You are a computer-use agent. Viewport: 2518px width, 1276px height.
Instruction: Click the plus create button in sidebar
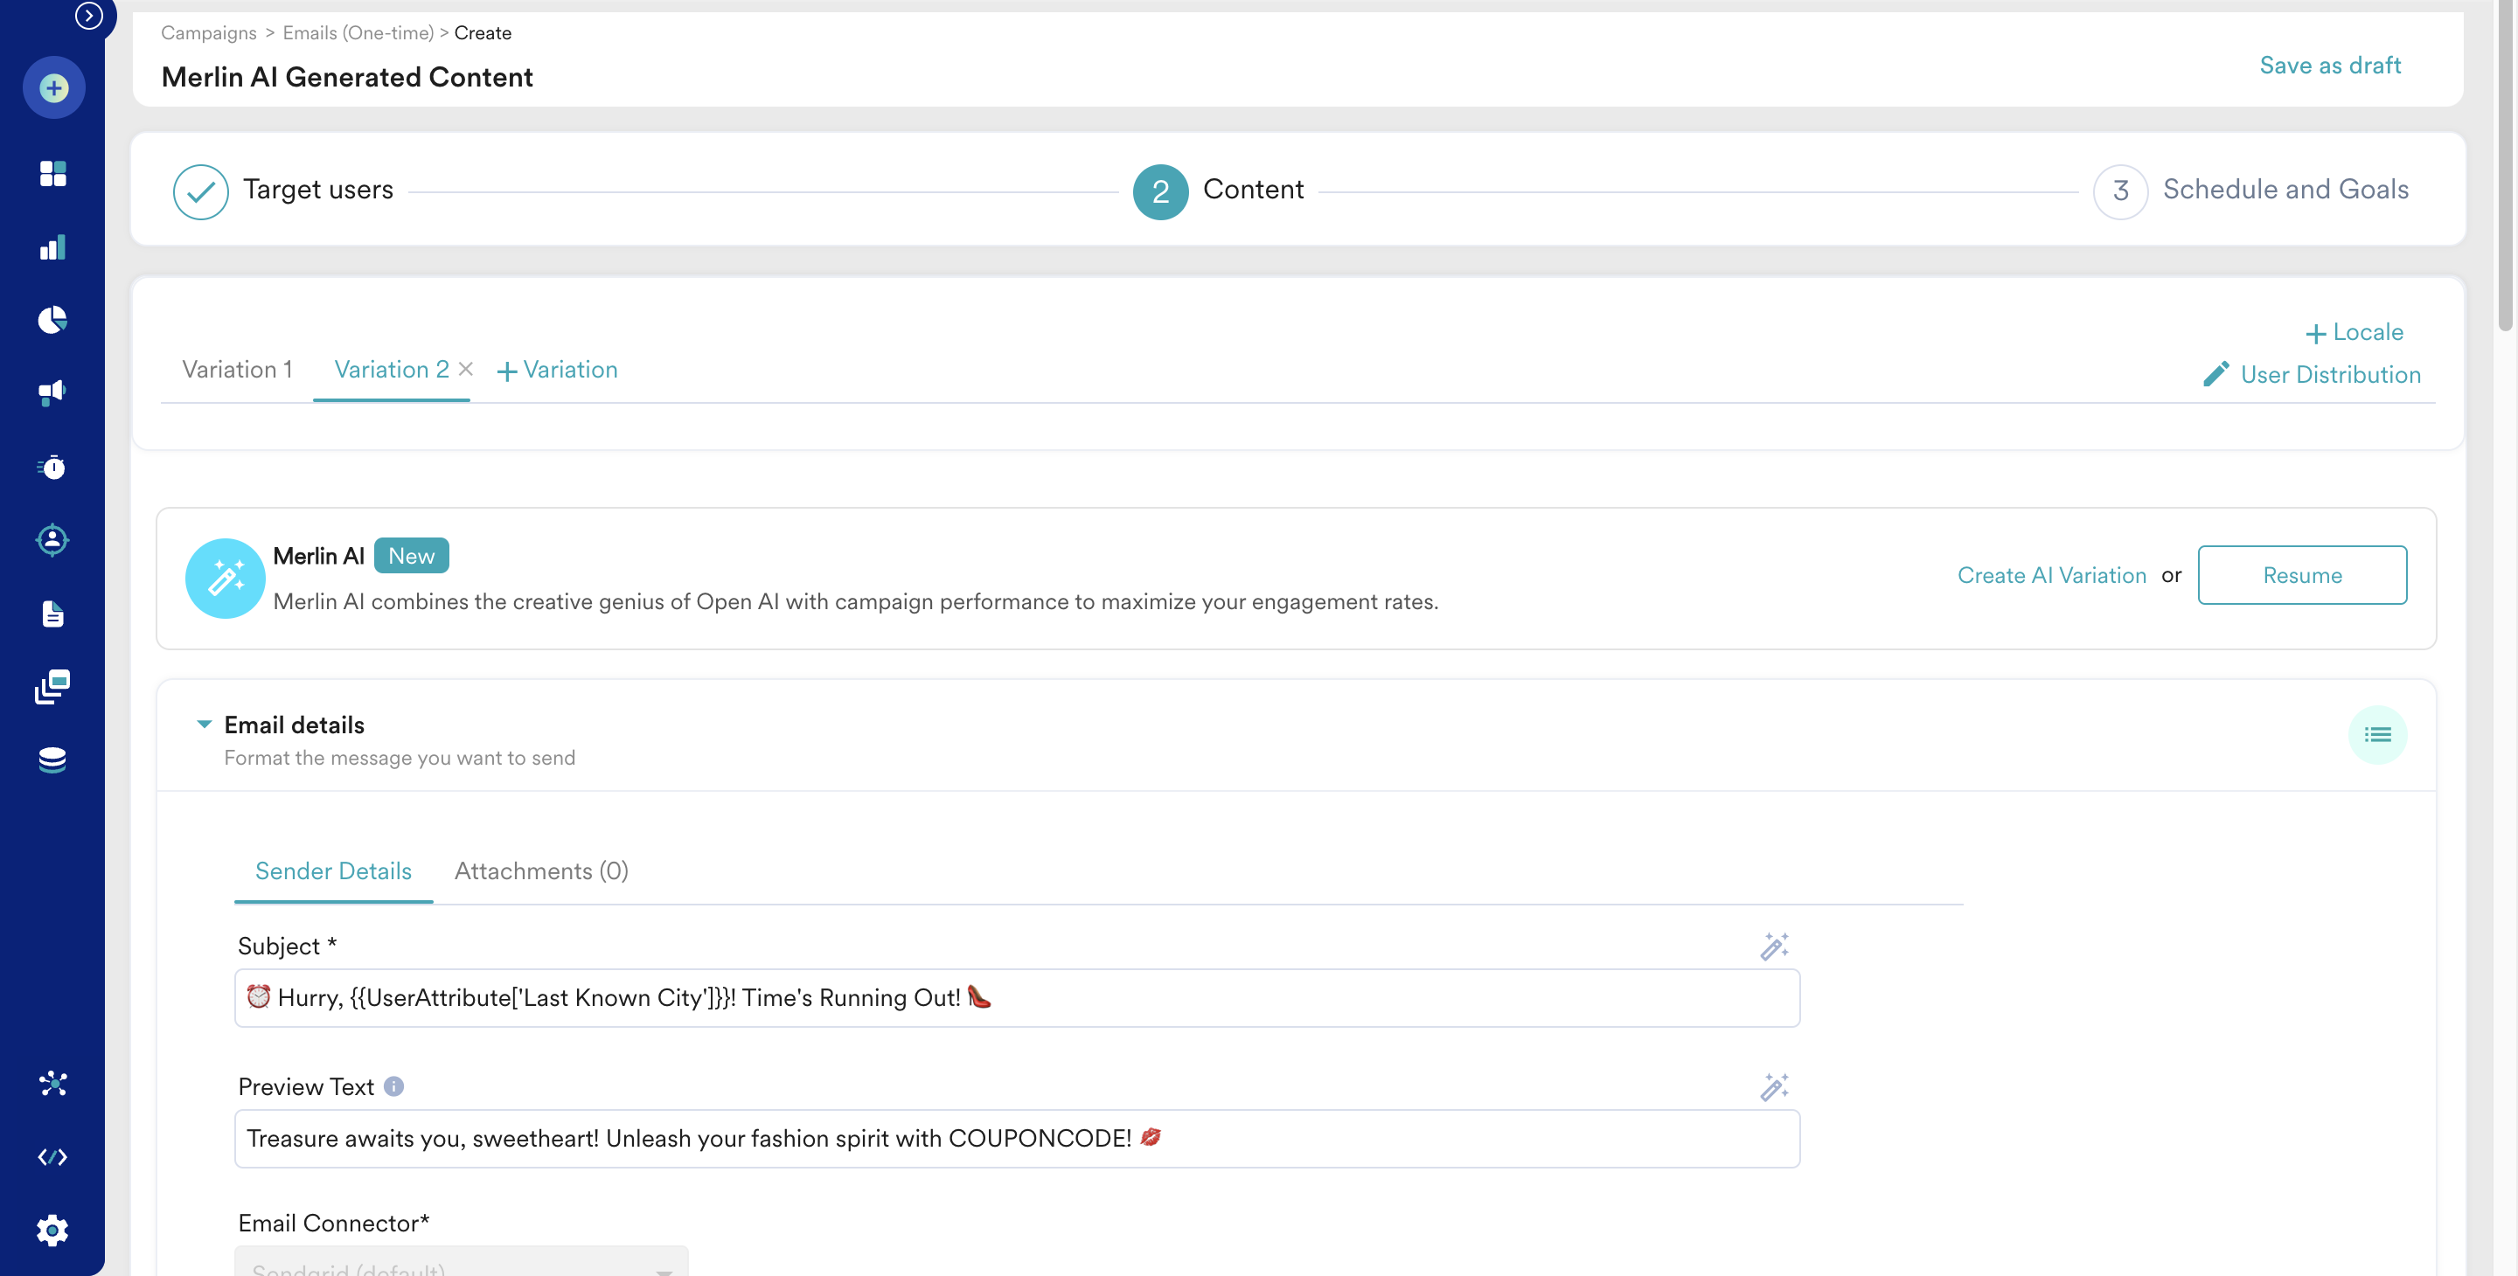click(x=53, y=88)
